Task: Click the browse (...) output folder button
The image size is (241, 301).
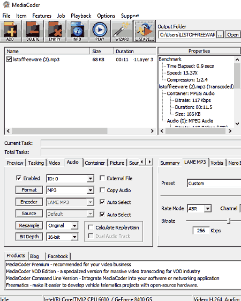Action: pyautogui.click(x=220, y=35)
